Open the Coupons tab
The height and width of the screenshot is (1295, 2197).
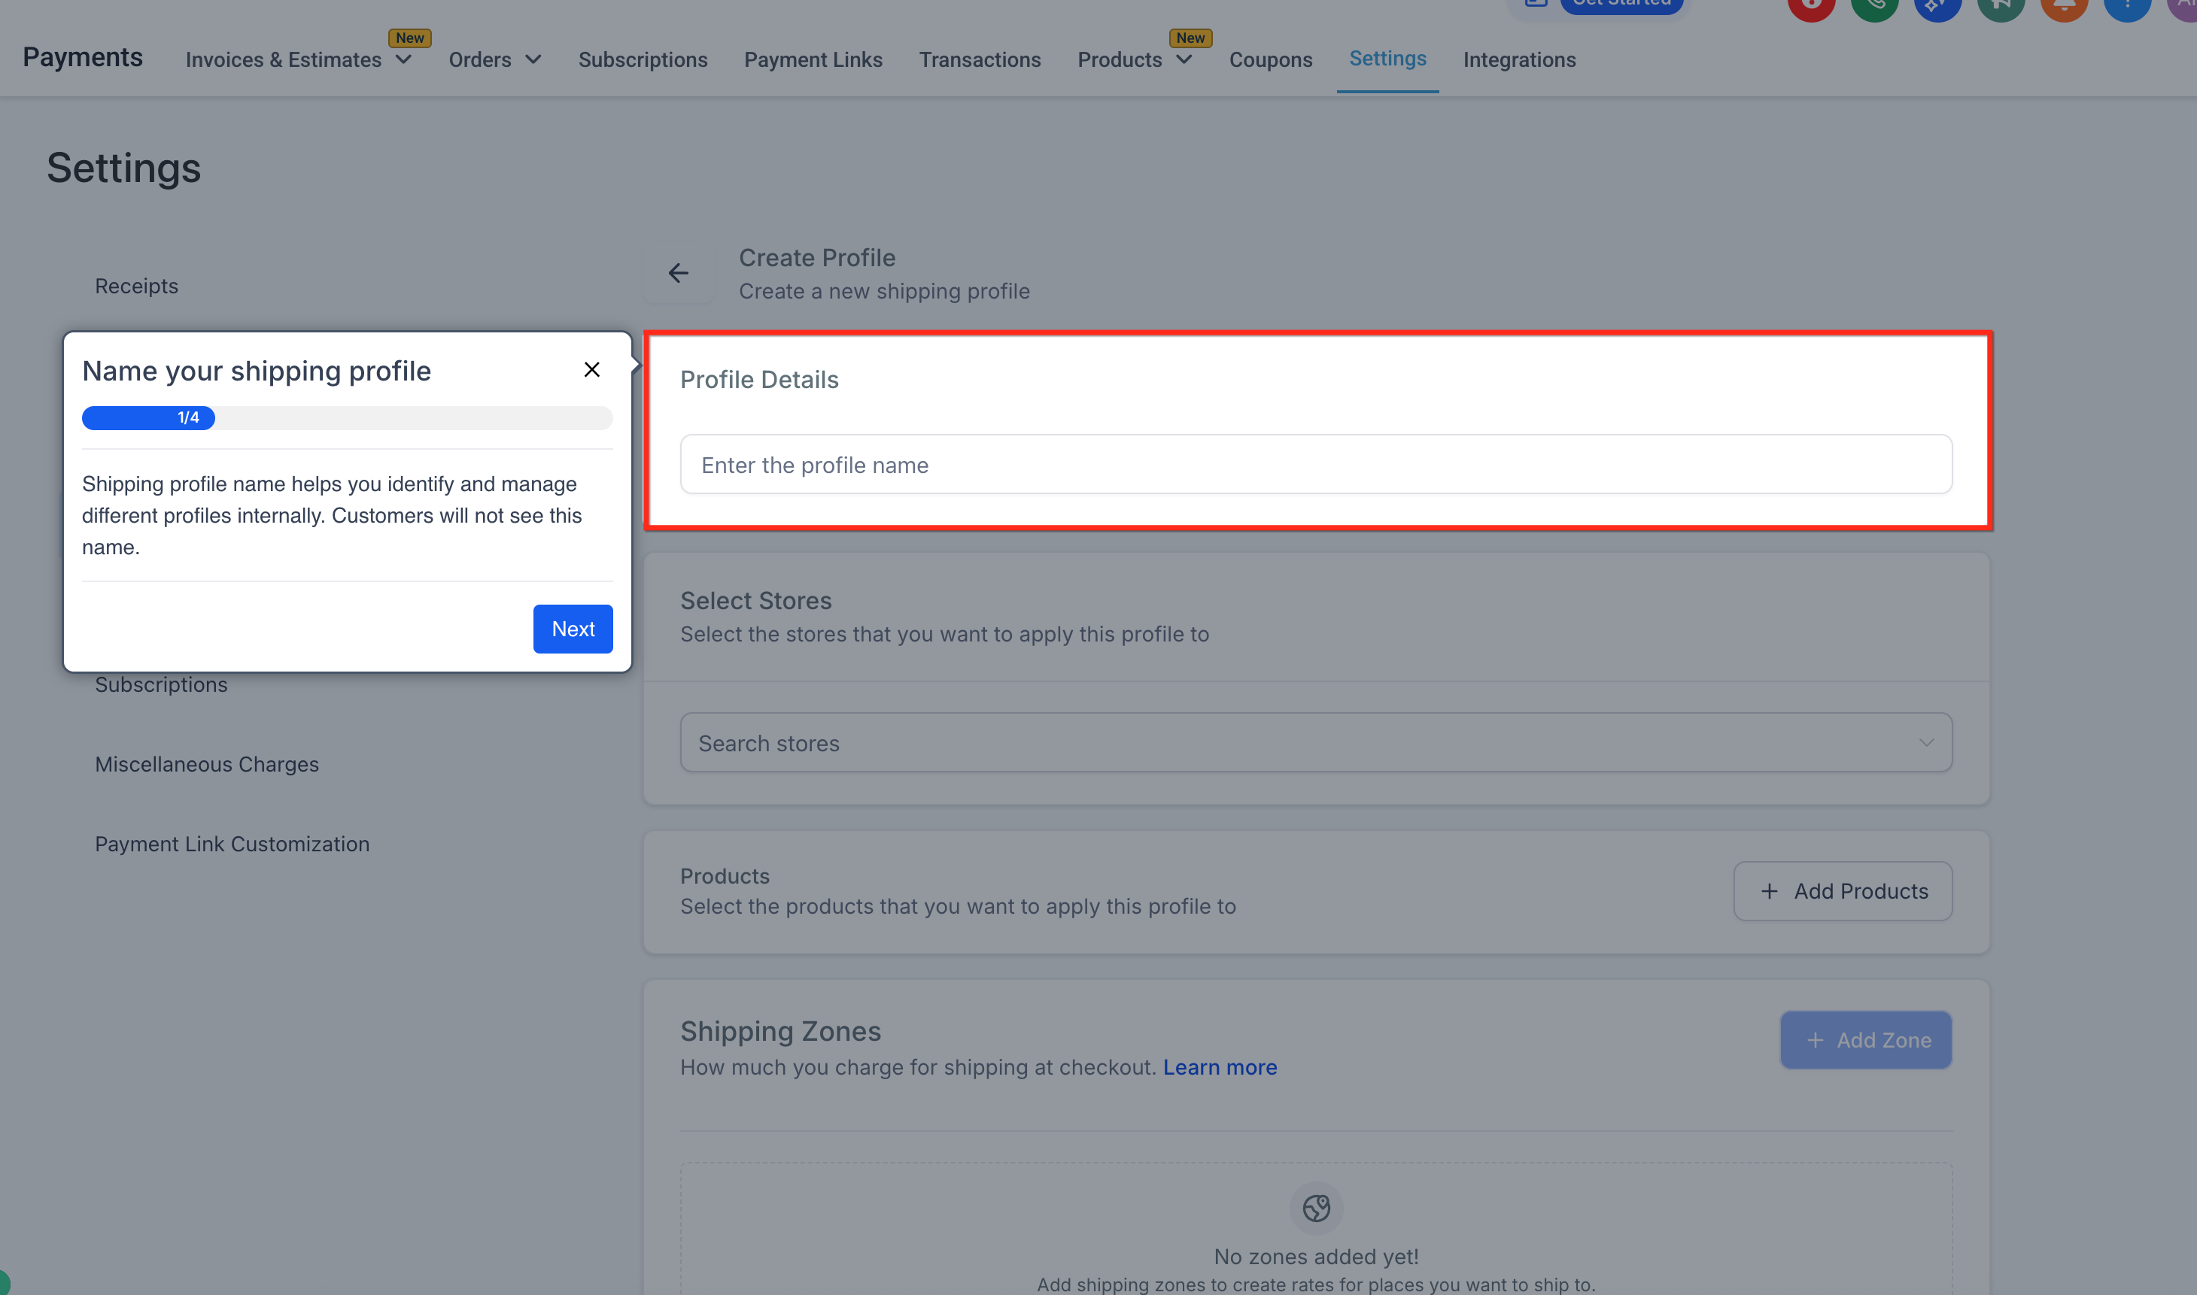(x=1270, y=60)
